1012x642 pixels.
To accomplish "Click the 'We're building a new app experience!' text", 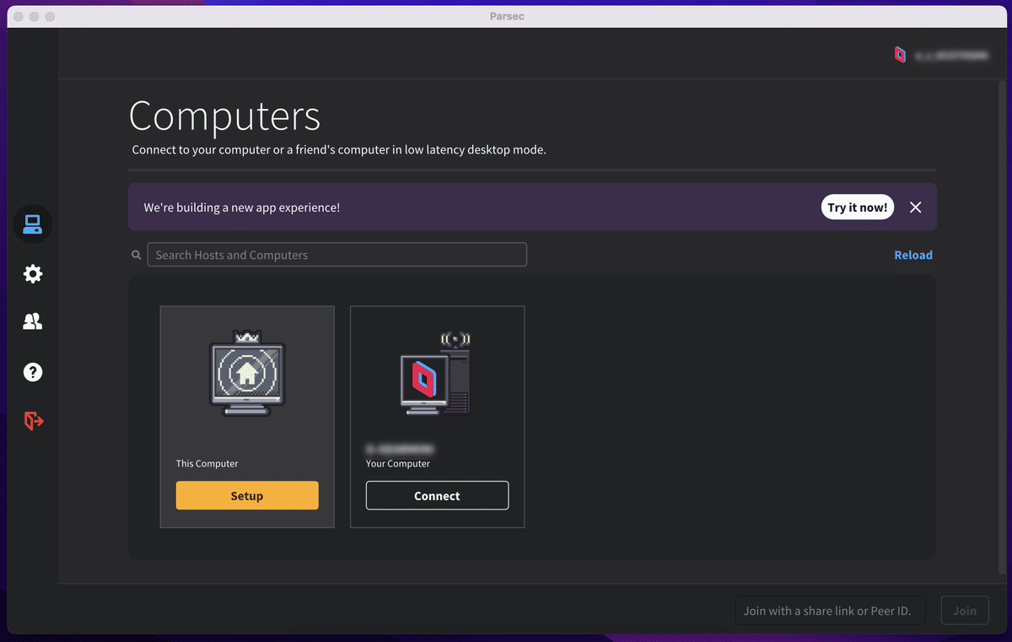I will [x=242, y=208].
